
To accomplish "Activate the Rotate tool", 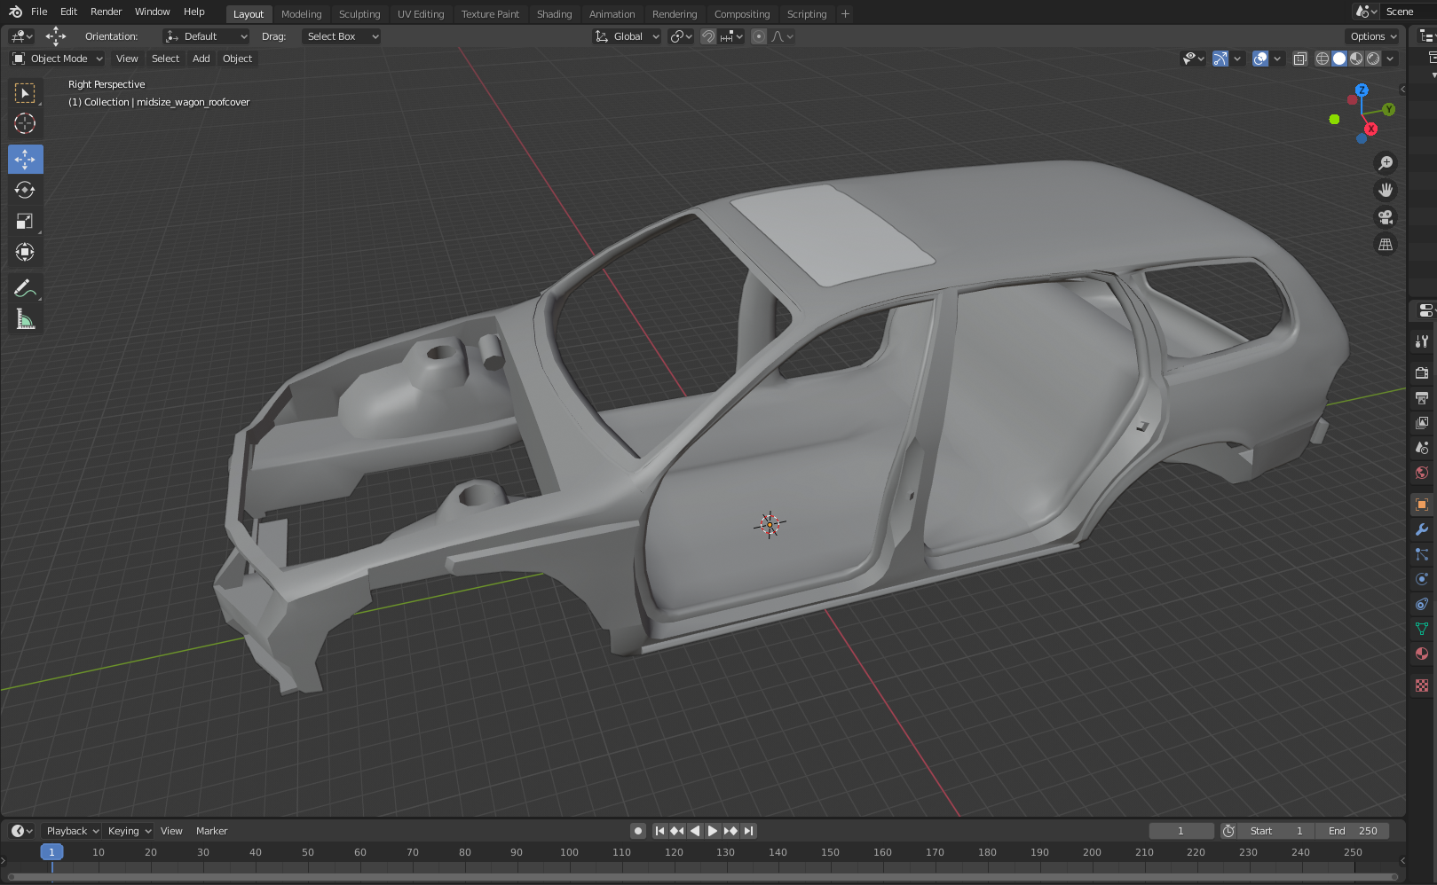I will tap(25, 191).
